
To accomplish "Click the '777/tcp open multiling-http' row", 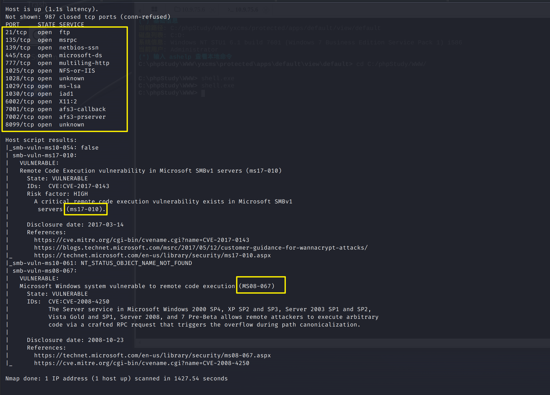I will tap(57, 63).
